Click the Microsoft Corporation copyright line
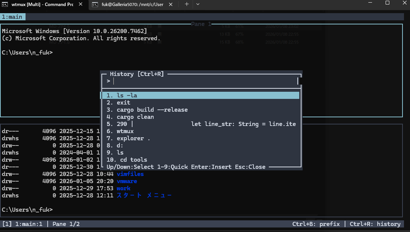 [x=81, y=38]
